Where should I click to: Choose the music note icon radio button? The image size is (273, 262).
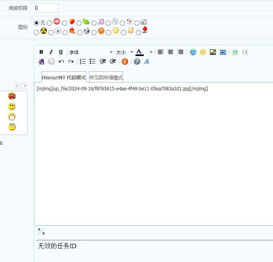pyautogui.click(x=94, y=23)
